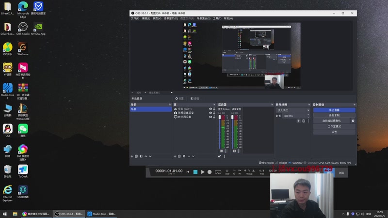
Task: Open OBS Studio desktop shortcut
Action: point(23,29)
